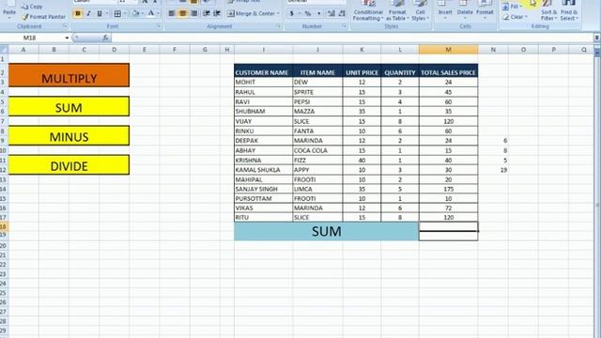Viewport: 601px width, 338px height.
Task: Open the Sort & Filter menu
Action: 548,10
